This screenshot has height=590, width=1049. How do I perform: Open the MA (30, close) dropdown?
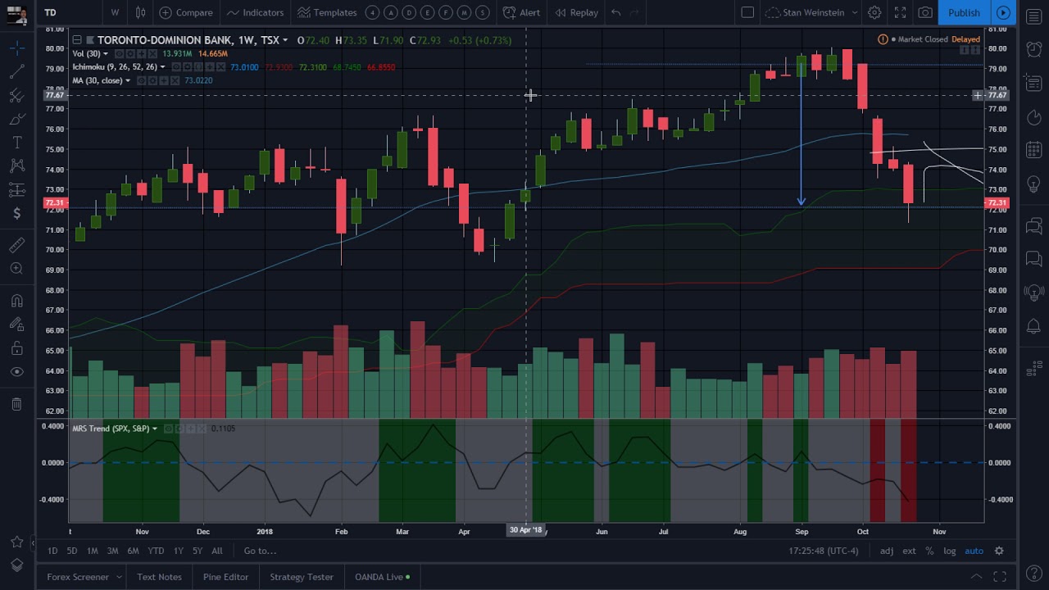(128, 80)
